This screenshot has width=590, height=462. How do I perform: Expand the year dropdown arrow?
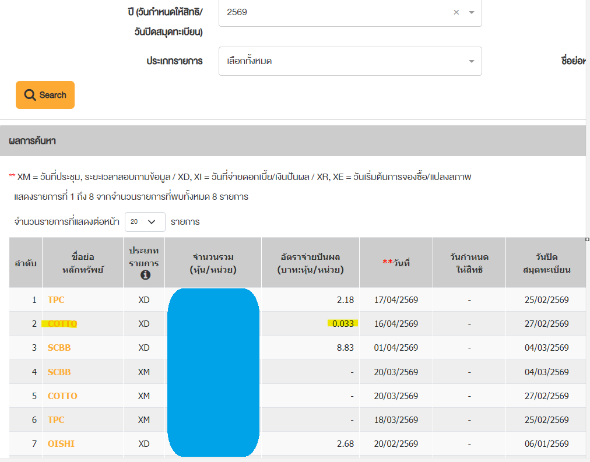472,12
